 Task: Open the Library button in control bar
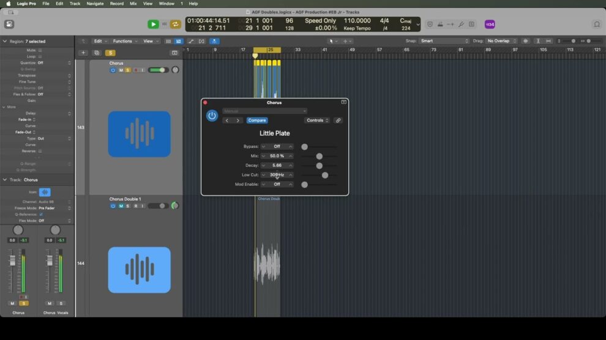(9, 24)
